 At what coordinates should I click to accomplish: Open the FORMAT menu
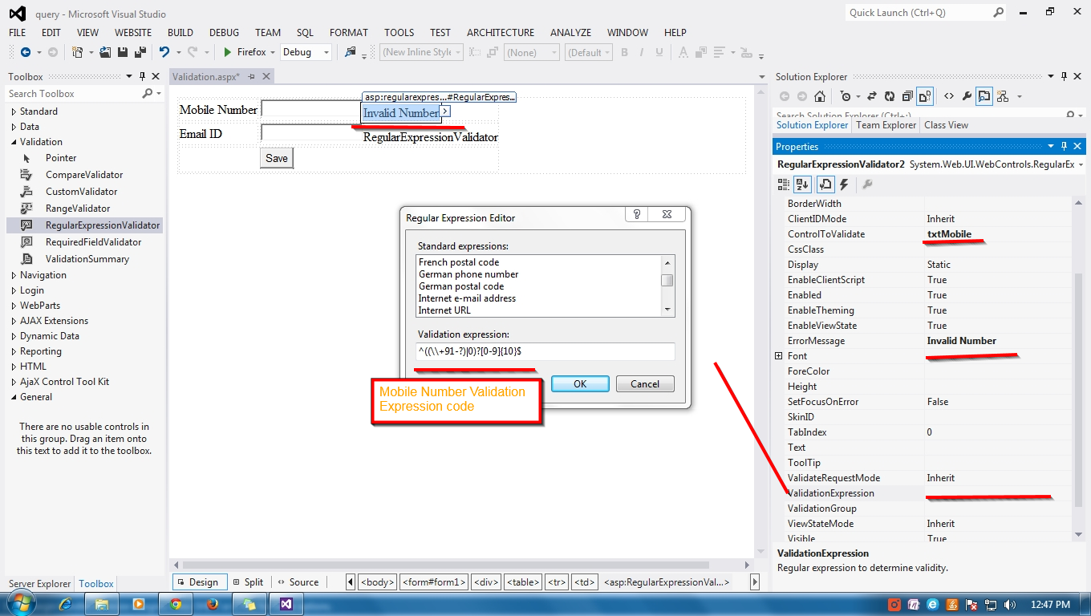coord(349,33)
